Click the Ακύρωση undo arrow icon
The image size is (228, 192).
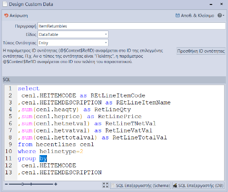(6, 15)
